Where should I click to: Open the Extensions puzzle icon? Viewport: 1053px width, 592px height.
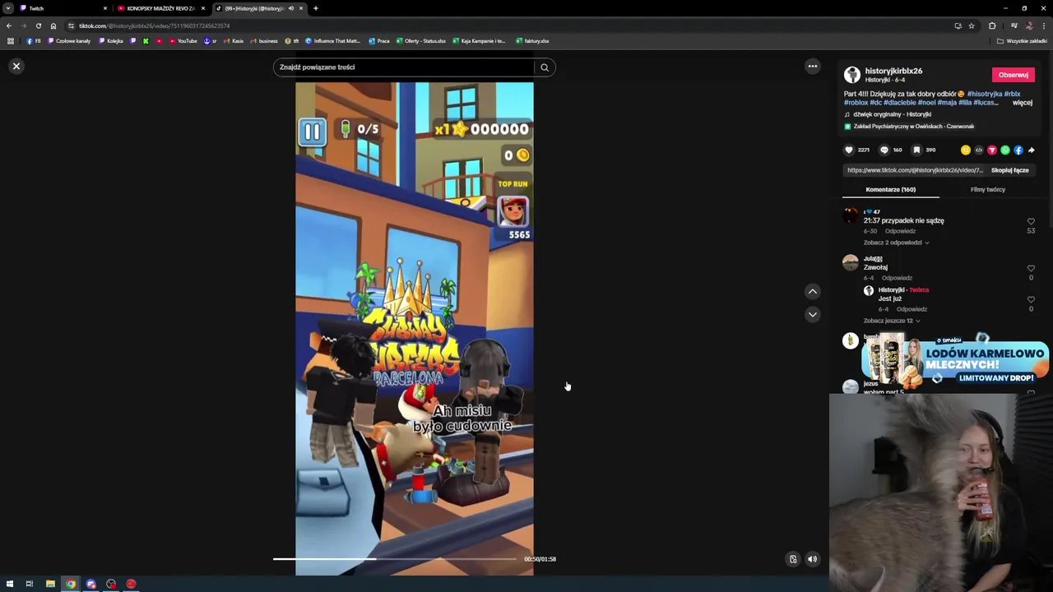992,25
